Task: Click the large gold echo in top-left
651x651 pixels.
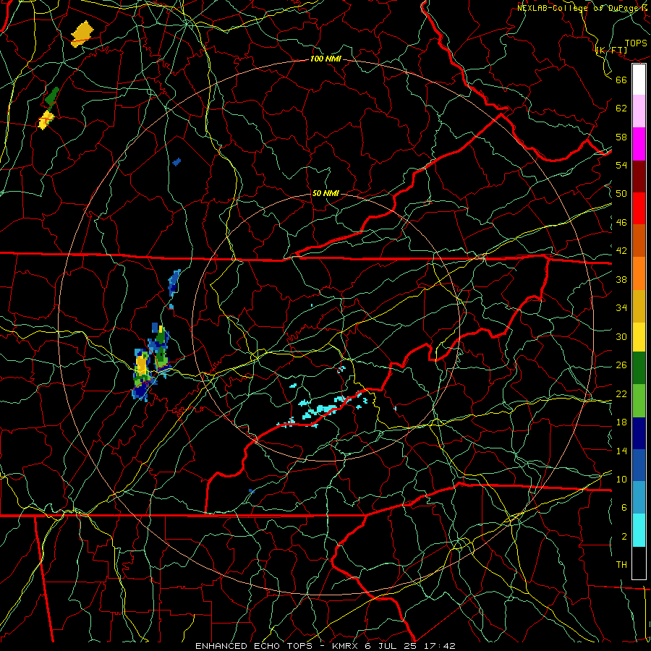Action: coord(82,33)
